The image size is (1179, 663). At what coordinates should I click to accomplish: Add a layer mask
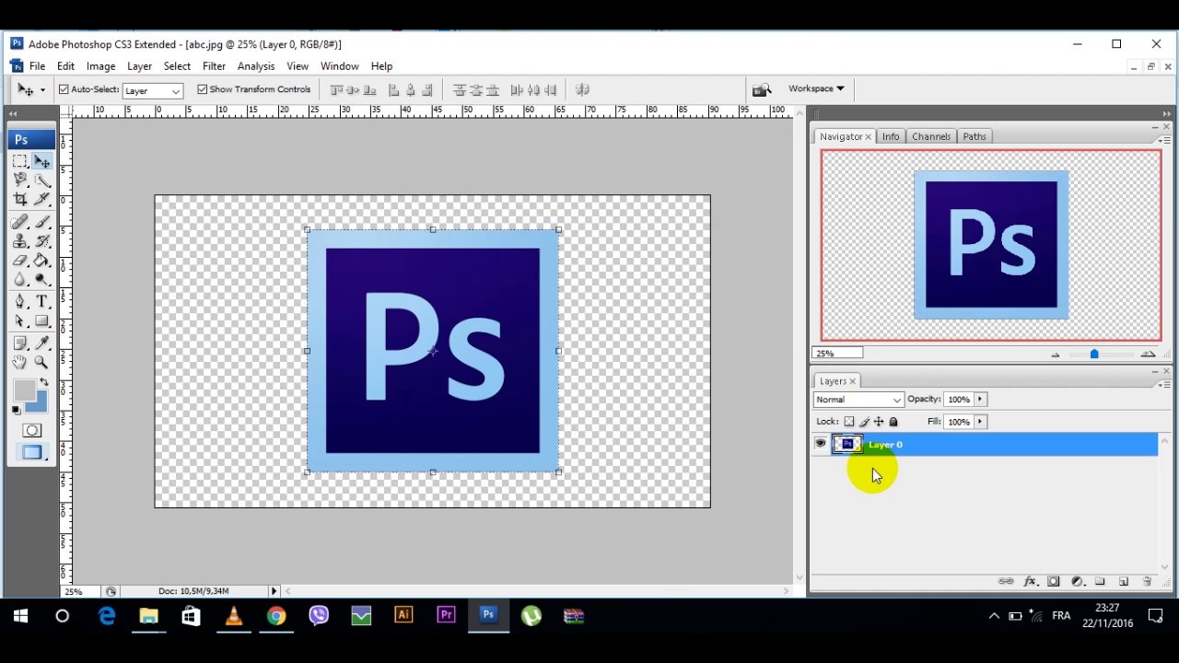point(1054,582)
